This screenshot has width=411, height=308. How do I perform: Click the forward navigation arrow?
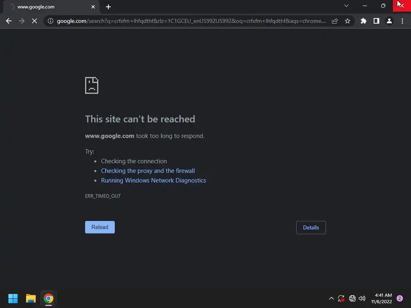click(22, 21)
